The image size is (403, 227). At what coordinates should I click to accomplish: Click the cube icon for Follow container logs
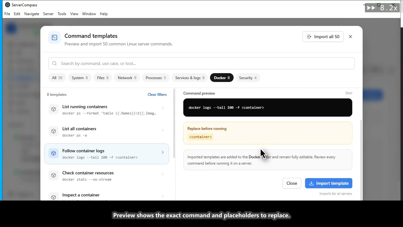coord(54,153)
